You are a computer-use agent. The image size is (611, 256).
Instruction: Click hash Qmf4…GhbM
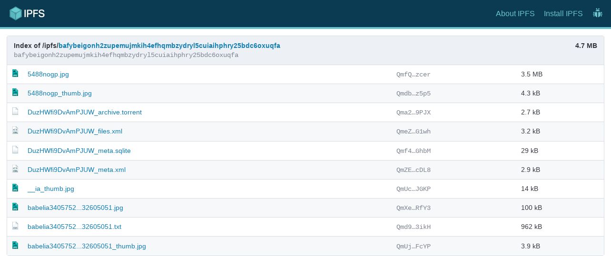(414, 151)
